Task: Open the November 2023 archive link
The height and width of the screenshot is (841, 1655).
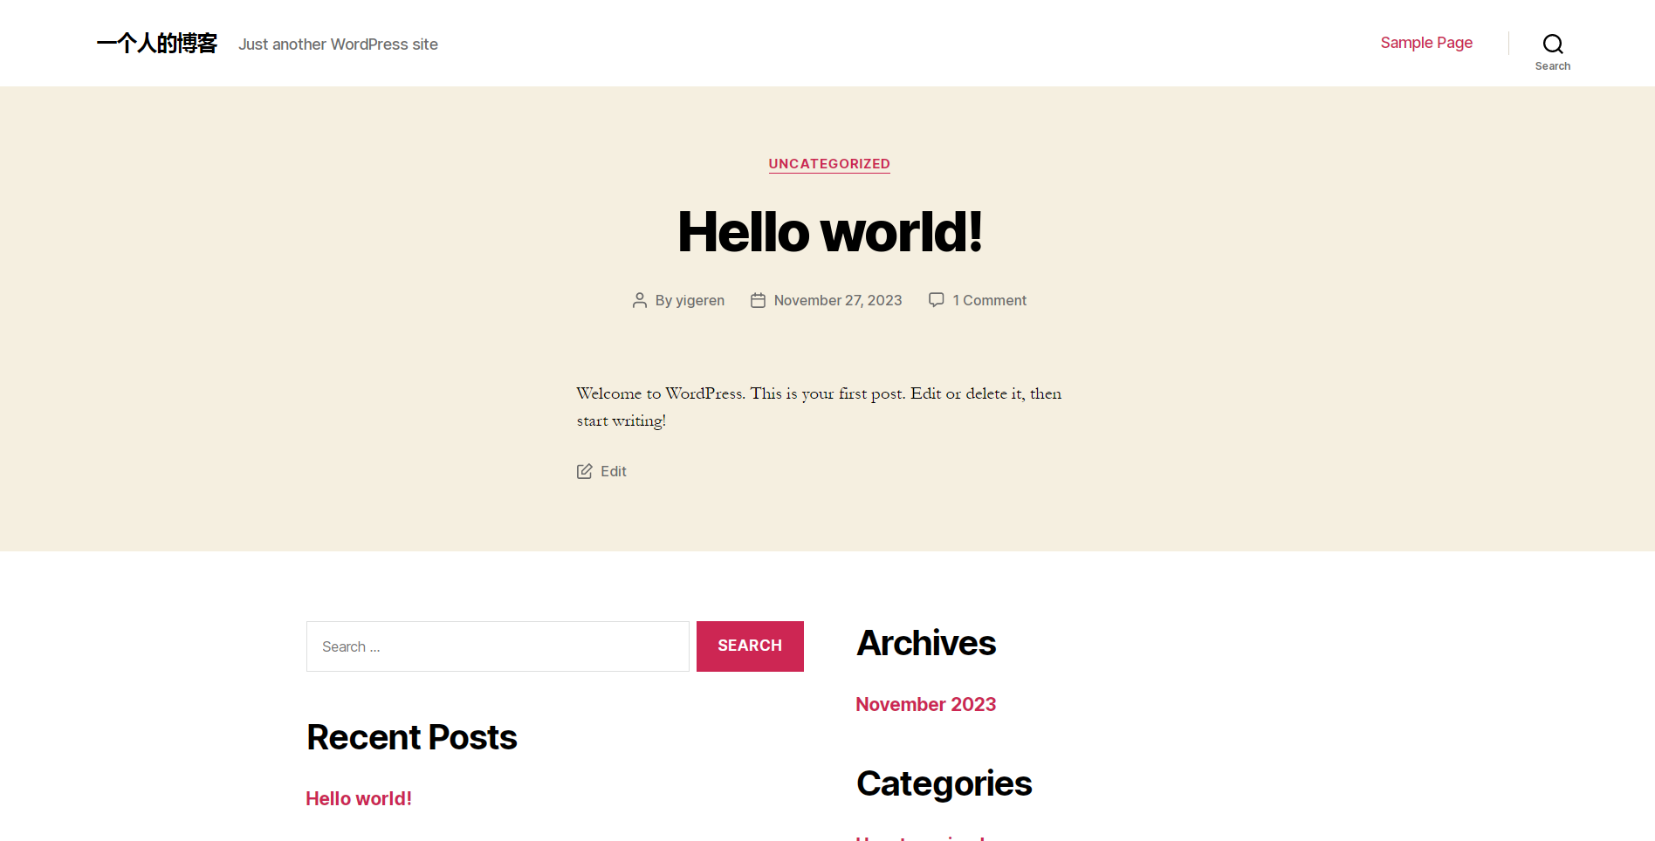Action: 925,704
